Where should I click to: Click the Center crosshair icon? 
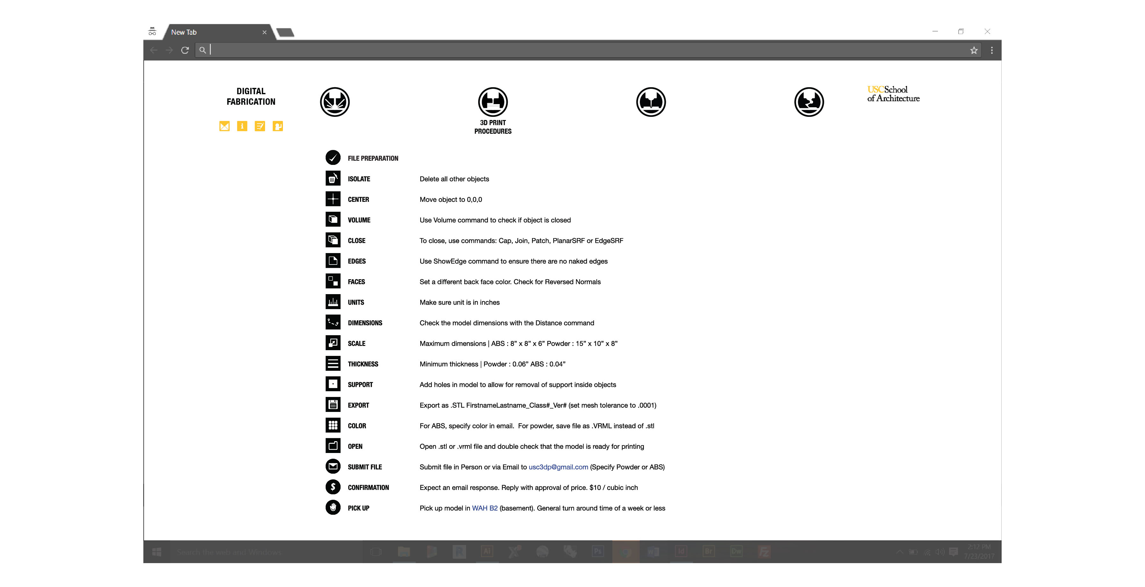[x=333, y=199]
